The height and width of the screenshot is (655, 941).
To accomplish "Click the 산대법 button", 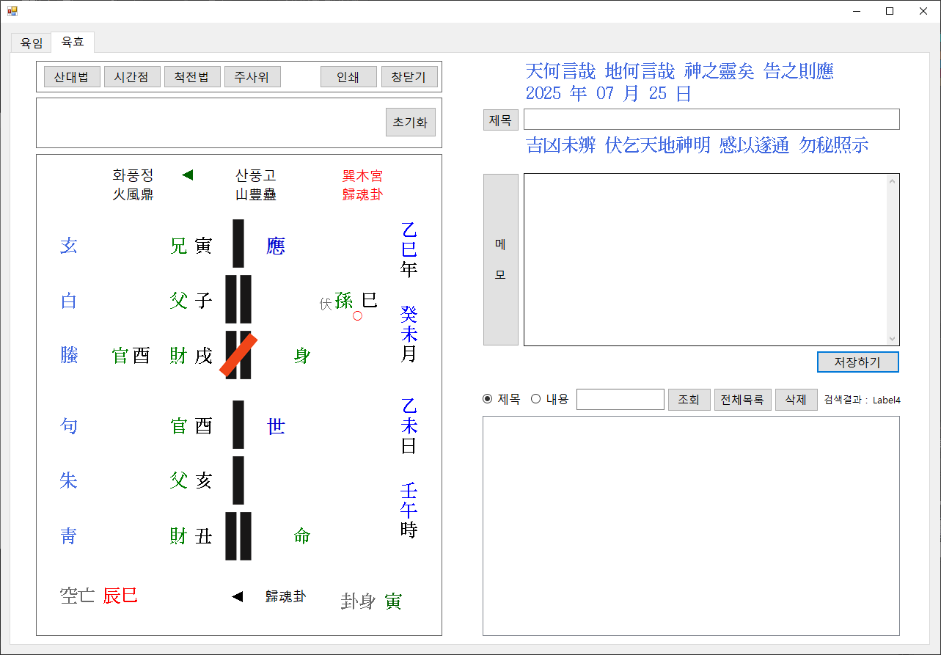I will point(72,77).
